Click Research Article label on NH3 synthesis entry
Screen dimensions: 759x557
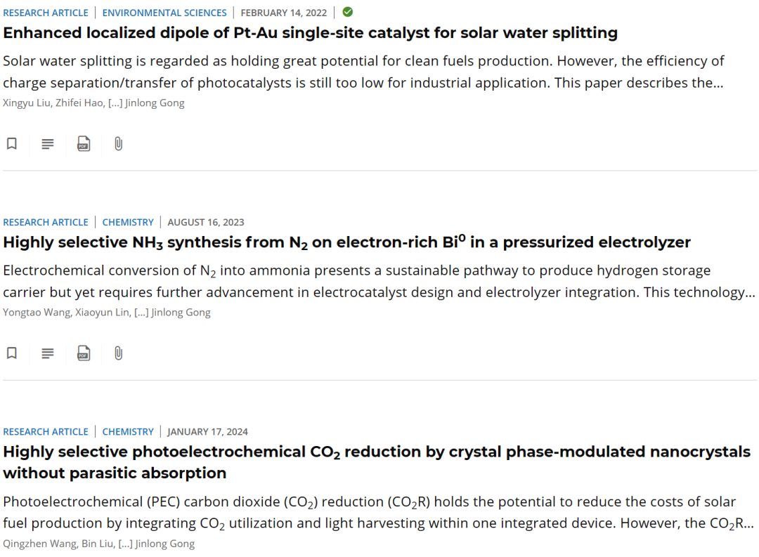[x=46, y=222]
